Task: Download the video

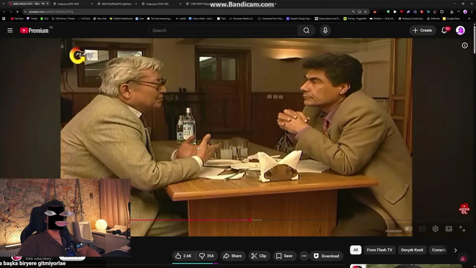Action: coord(327,256)
